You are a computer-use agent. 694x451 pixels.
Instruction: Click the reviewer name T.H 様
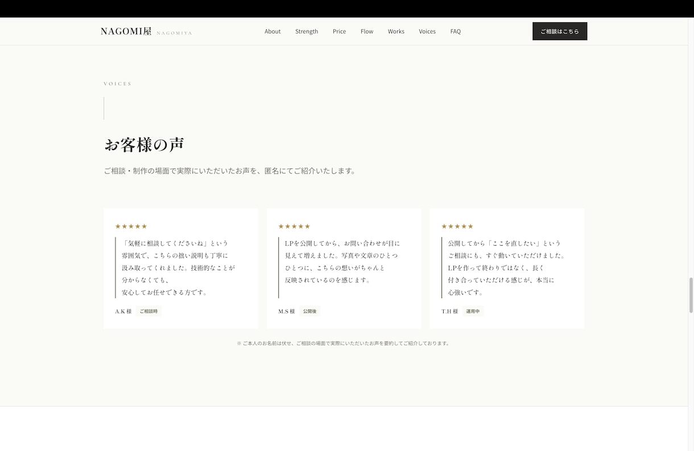point(450,311)
